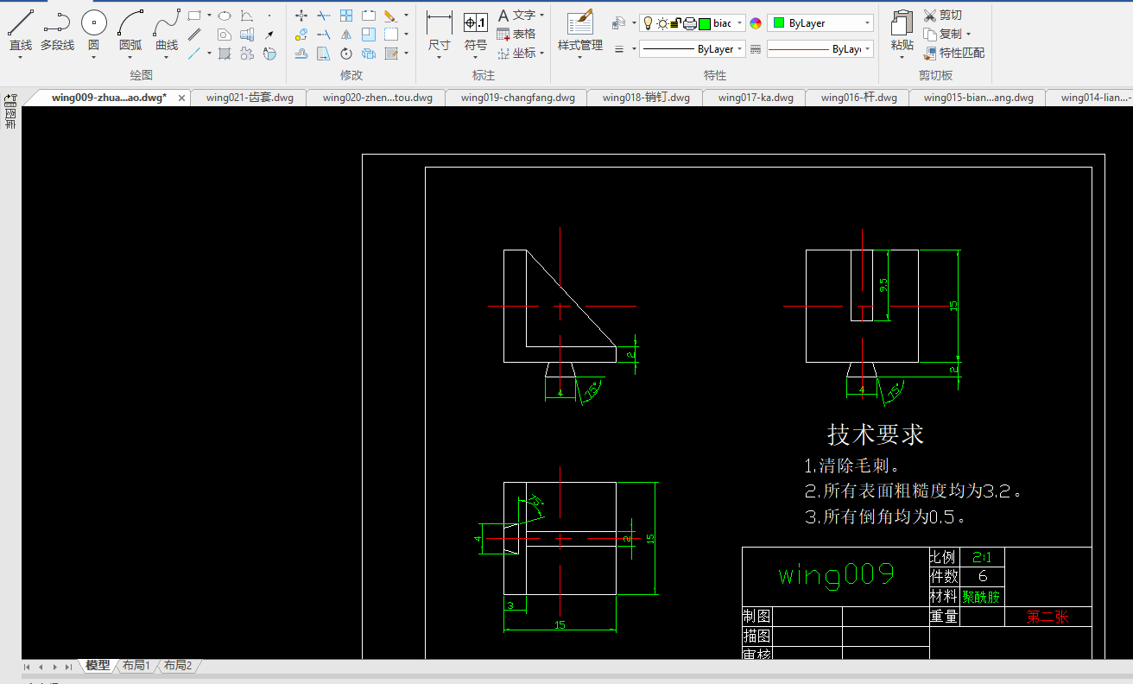Select the Extend tool
Viewport: 1133px width, 684px height.
click(324, 35)
